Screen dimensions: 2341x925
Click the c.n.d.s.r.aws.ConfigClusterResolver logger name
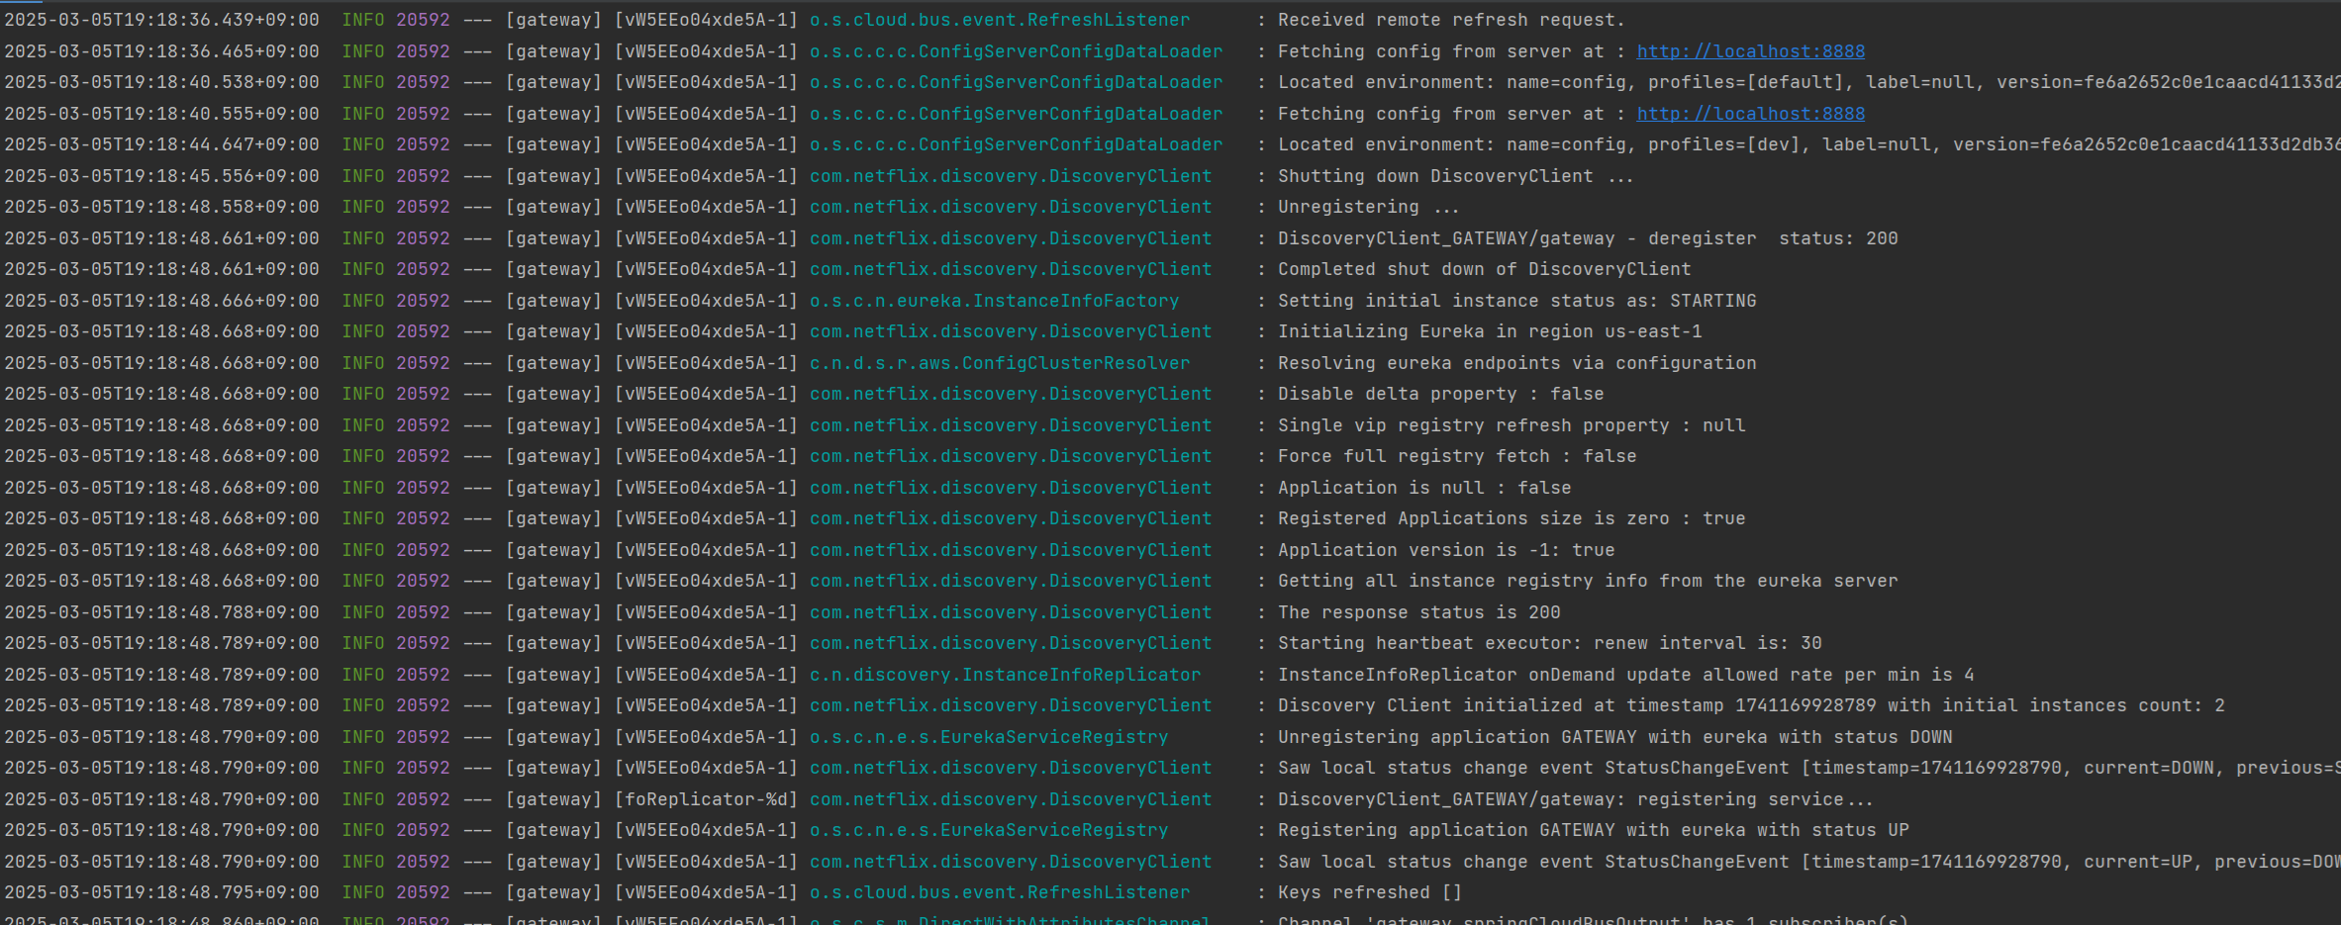(x=1000, y=363)
